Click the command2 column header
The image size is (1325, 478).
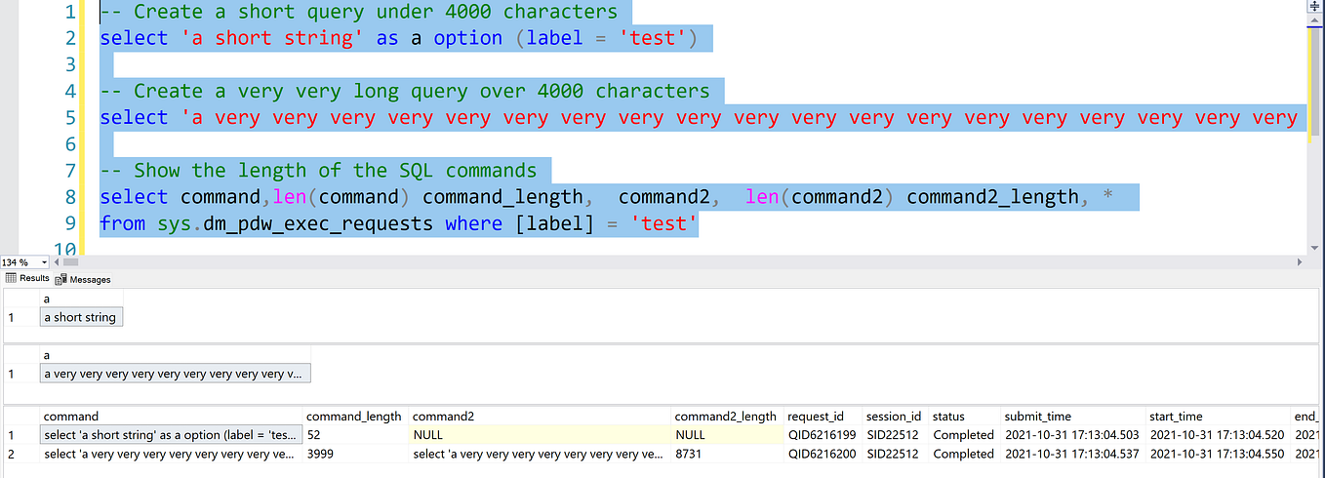coord(540,417)
